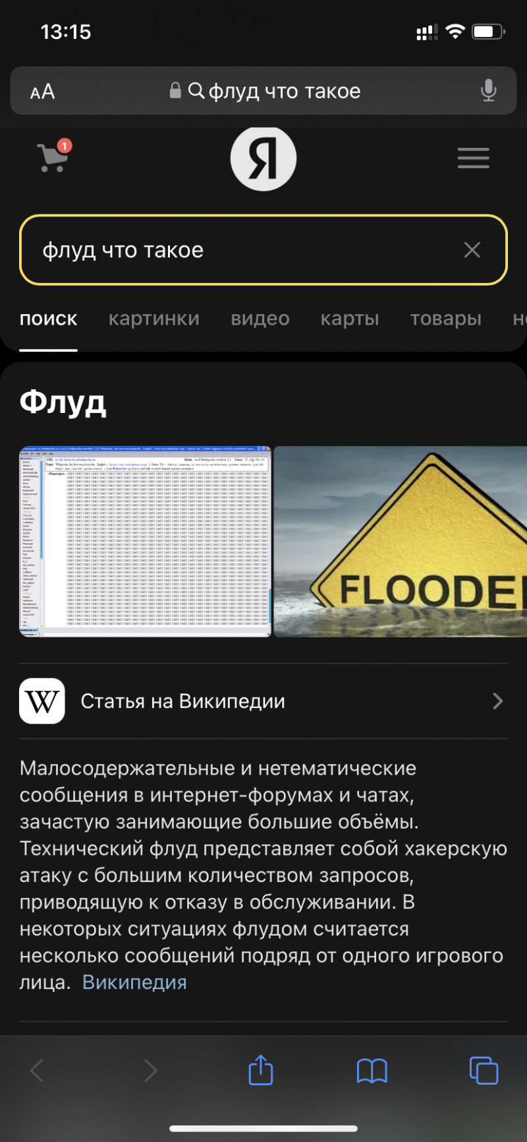Open the IRC flood screenshot thumbnail
The width and height of the screenshot is (527, 1142).
pos(146,541)
